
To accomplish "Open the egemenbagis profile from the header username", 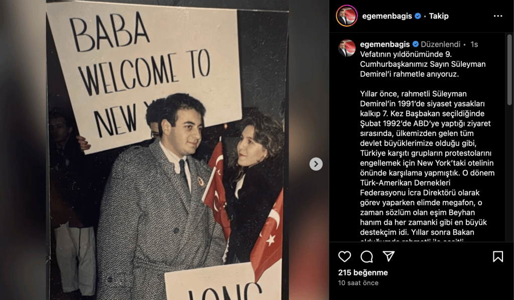I will pyautogui.click(x=387, y=16).
